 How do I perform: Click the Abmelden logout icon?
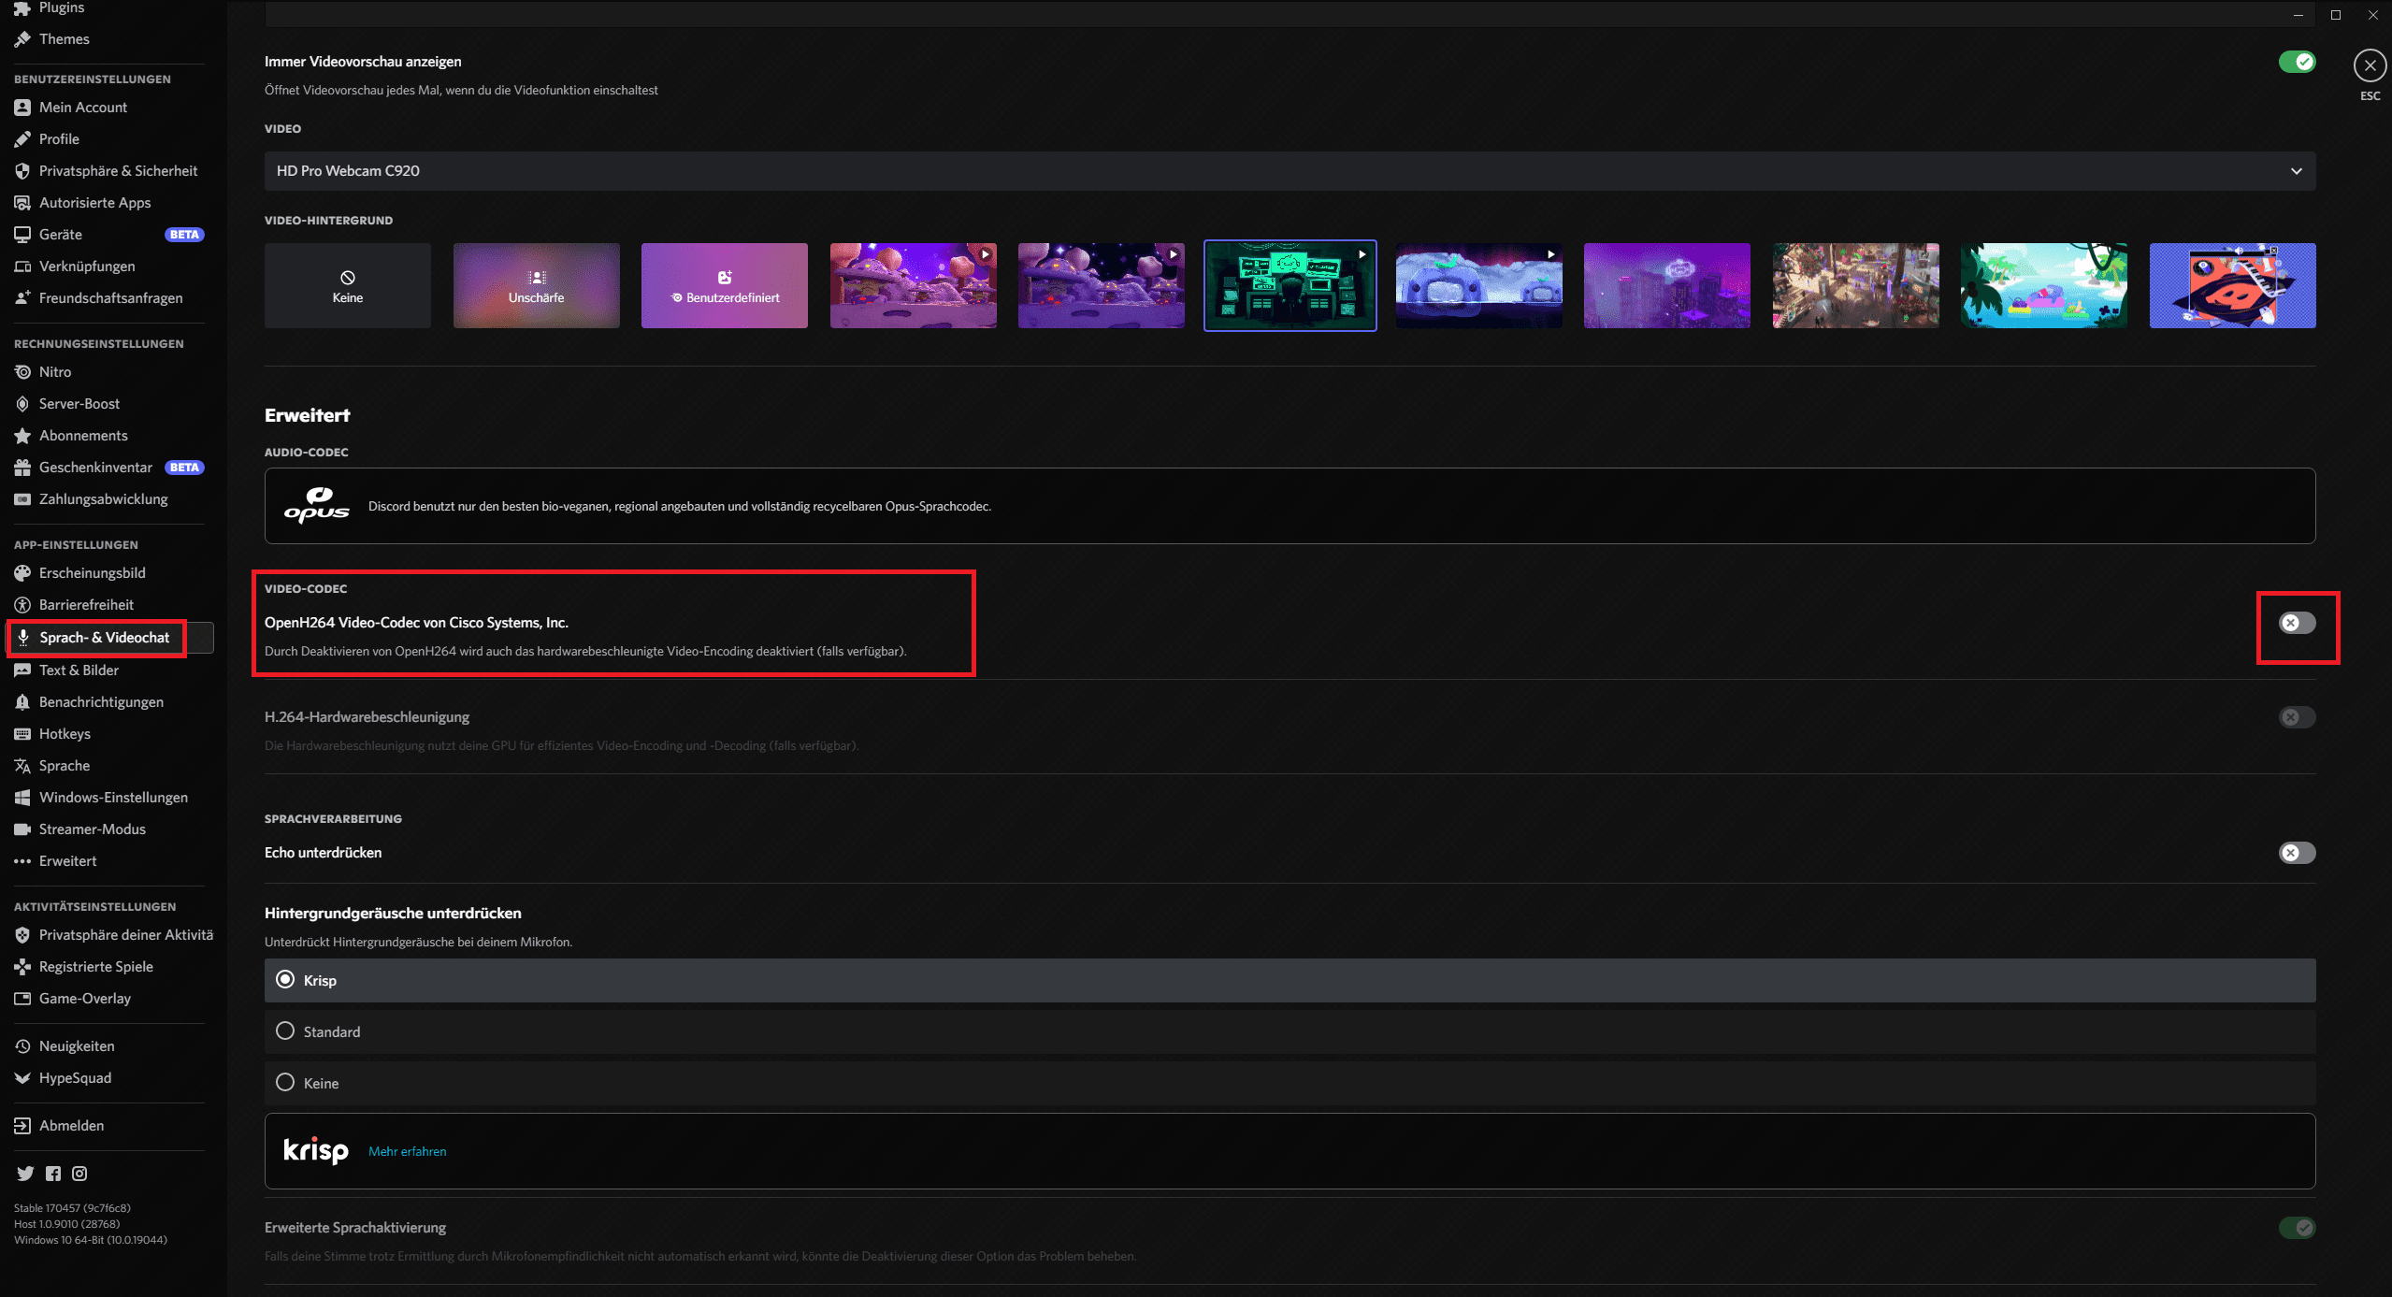click(22, 1126)
